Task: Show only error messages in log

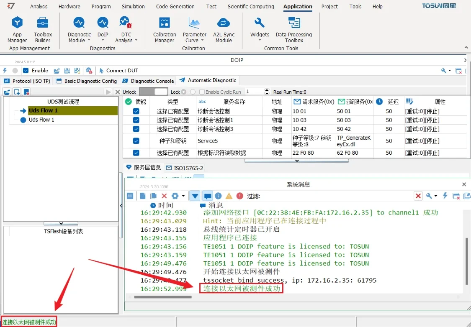Action: point(239,196)
